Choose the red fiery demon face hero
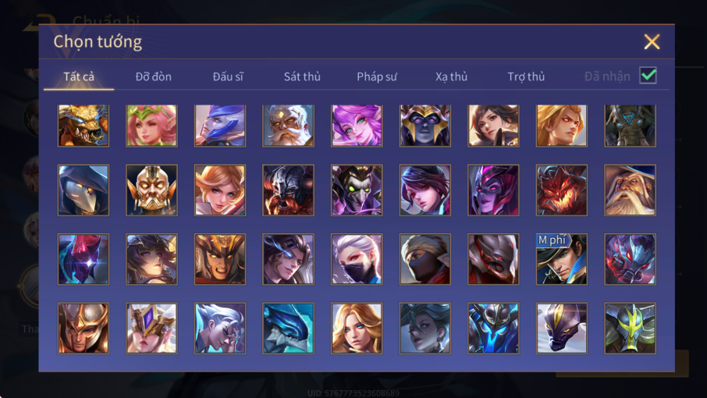The height and width of the screenshot is (398, 707). (561, 190)
